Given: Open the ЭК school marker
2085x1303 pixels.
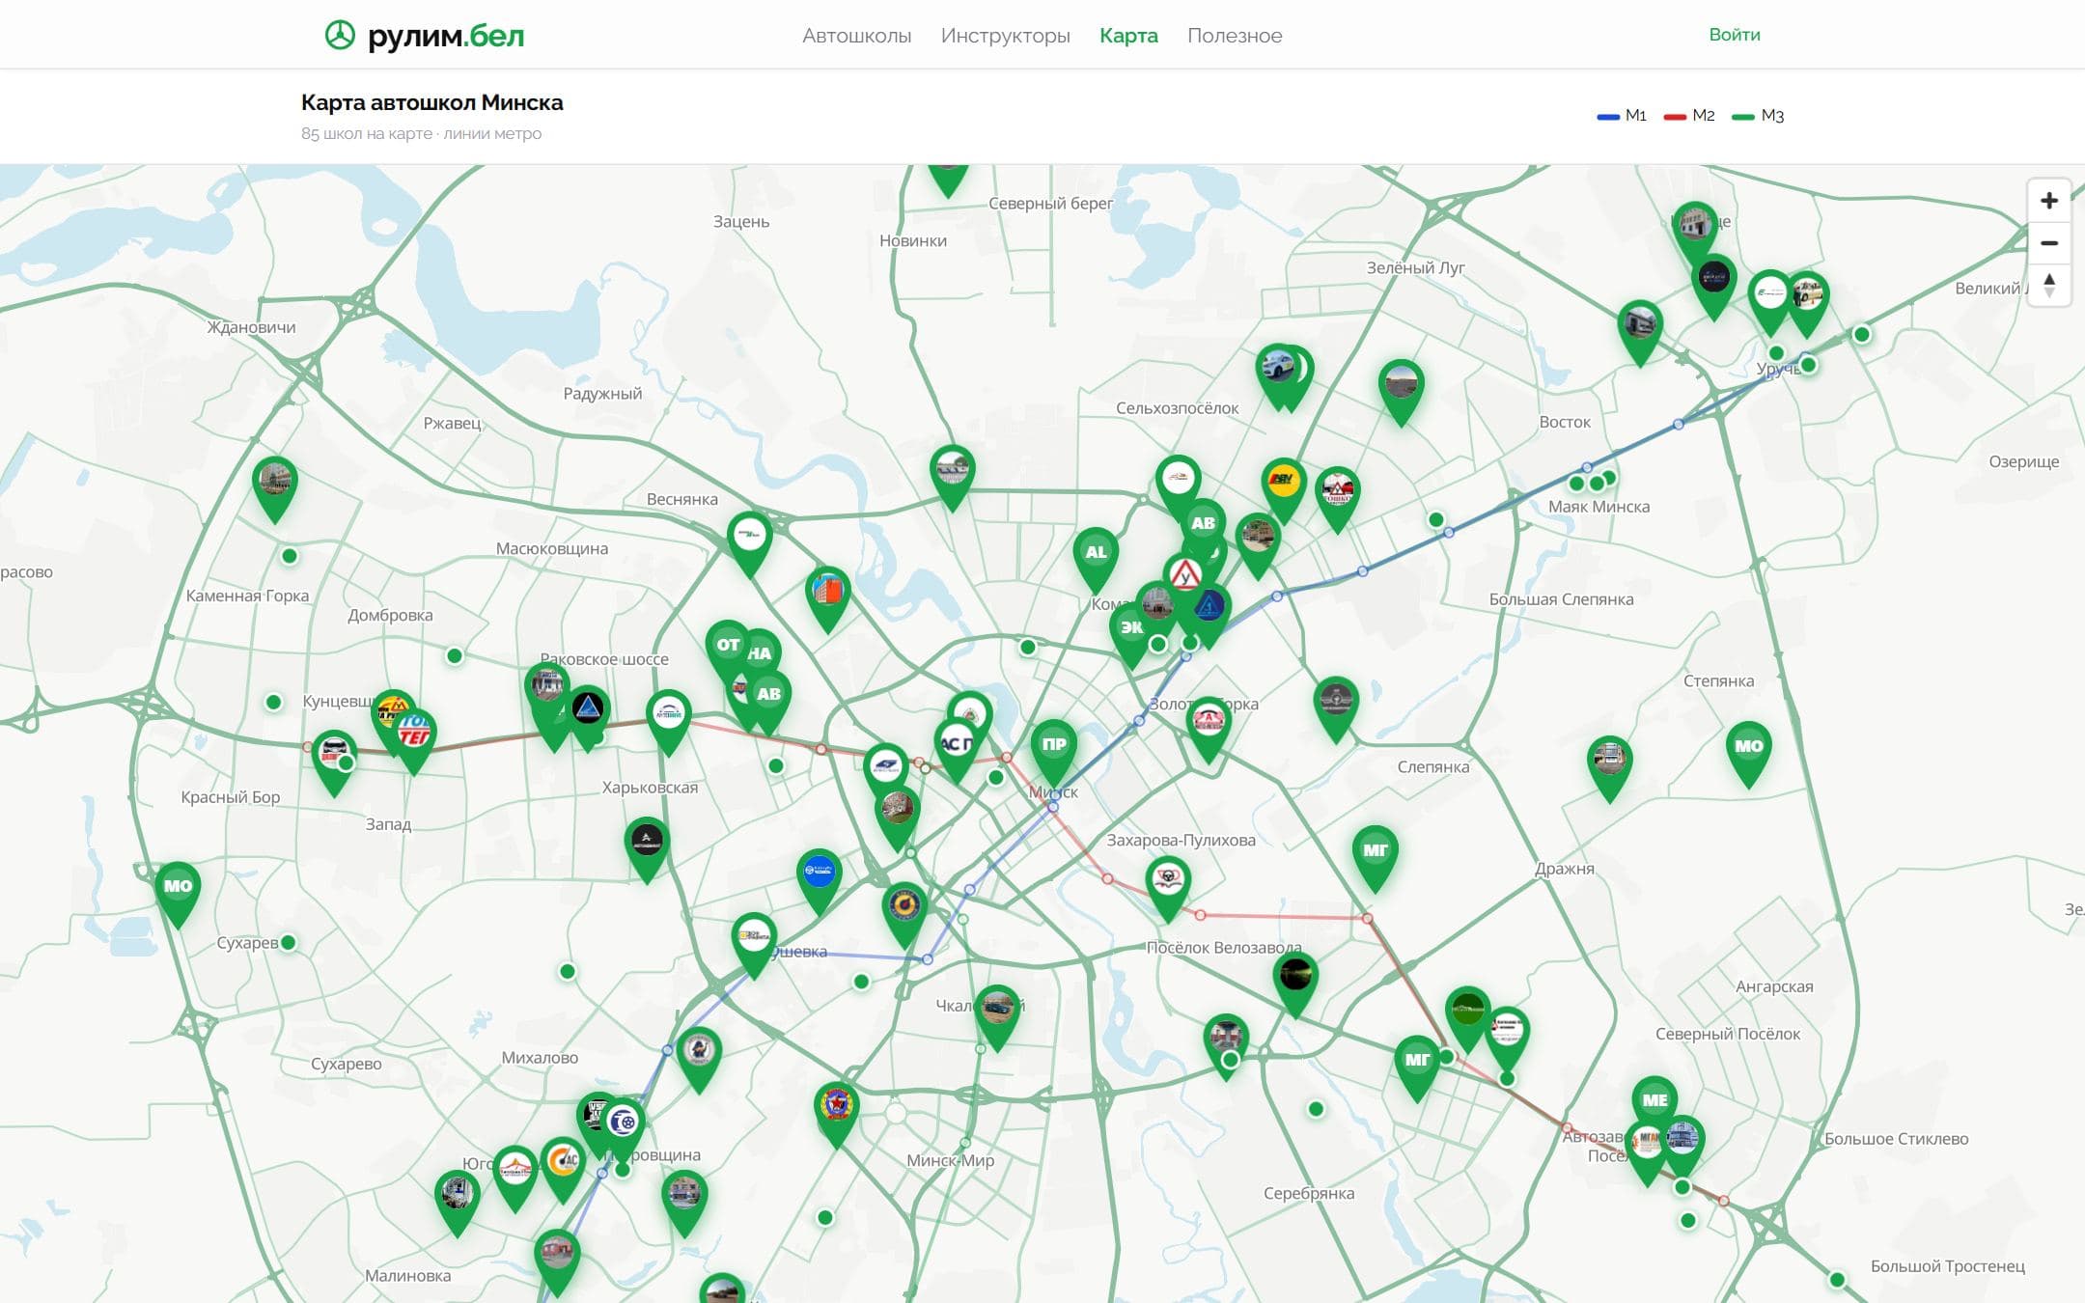Looking at the screenshot, I should click(x=1129, y=632).
